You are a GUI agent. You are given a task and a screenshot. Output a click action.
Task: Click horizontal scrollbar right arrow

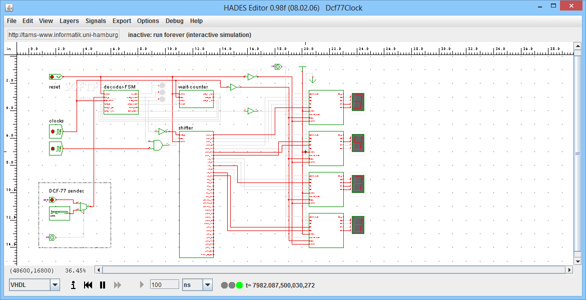point(569,269)
